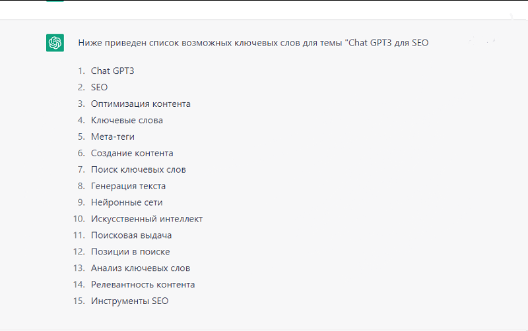Click the white previous message area above
The image size is (528, 331).
264,9
